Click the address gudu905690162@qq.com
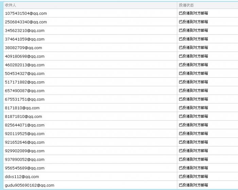 pos(30,185)
